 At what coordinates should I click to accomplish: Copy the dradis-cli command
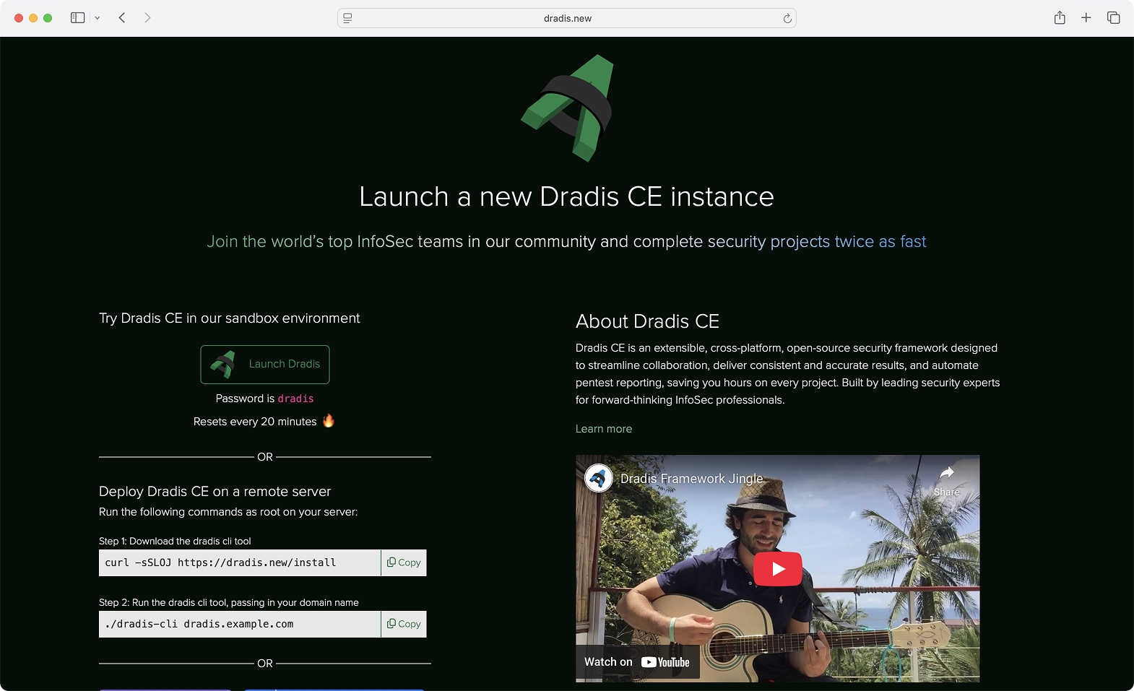tap(404, 624)
